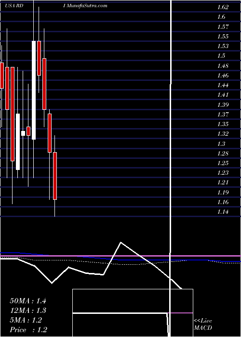Click the 1.23 price axis label

(223, 173)
